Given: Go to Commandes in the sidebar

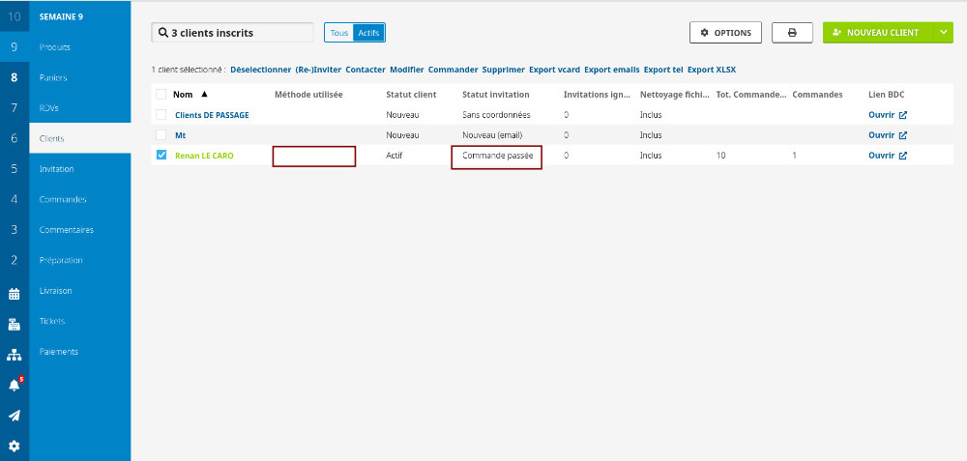Looking at the screenshot, I should 63,199.
